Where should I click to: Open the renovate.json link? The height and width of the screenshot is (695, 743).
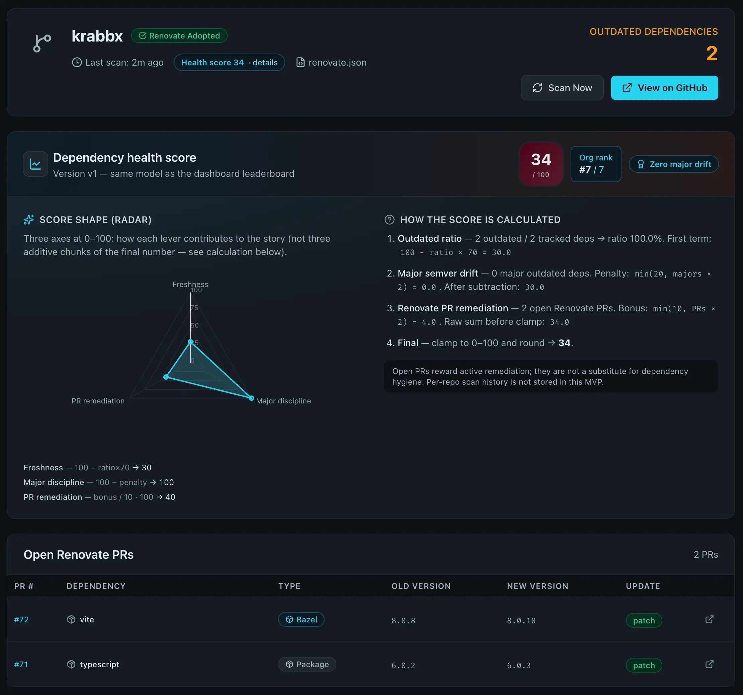click(x=337, y=62)
